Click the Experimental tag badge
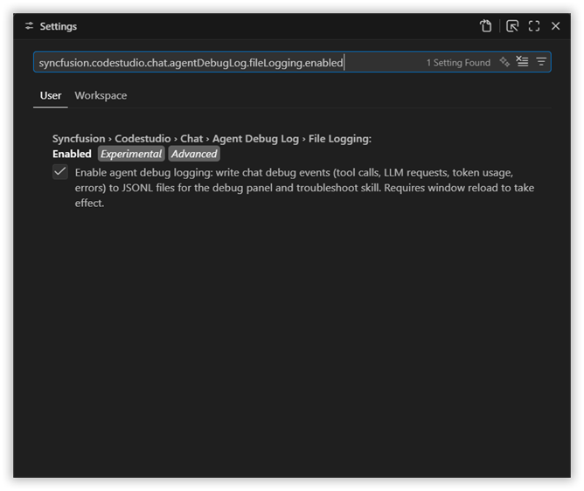Image resolution: width=584 pixels, height=491 pixels. [131, 154]
